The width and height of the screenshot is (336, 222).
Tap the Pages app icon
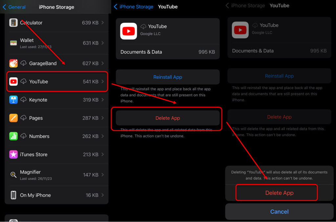(x=13, y=118)
